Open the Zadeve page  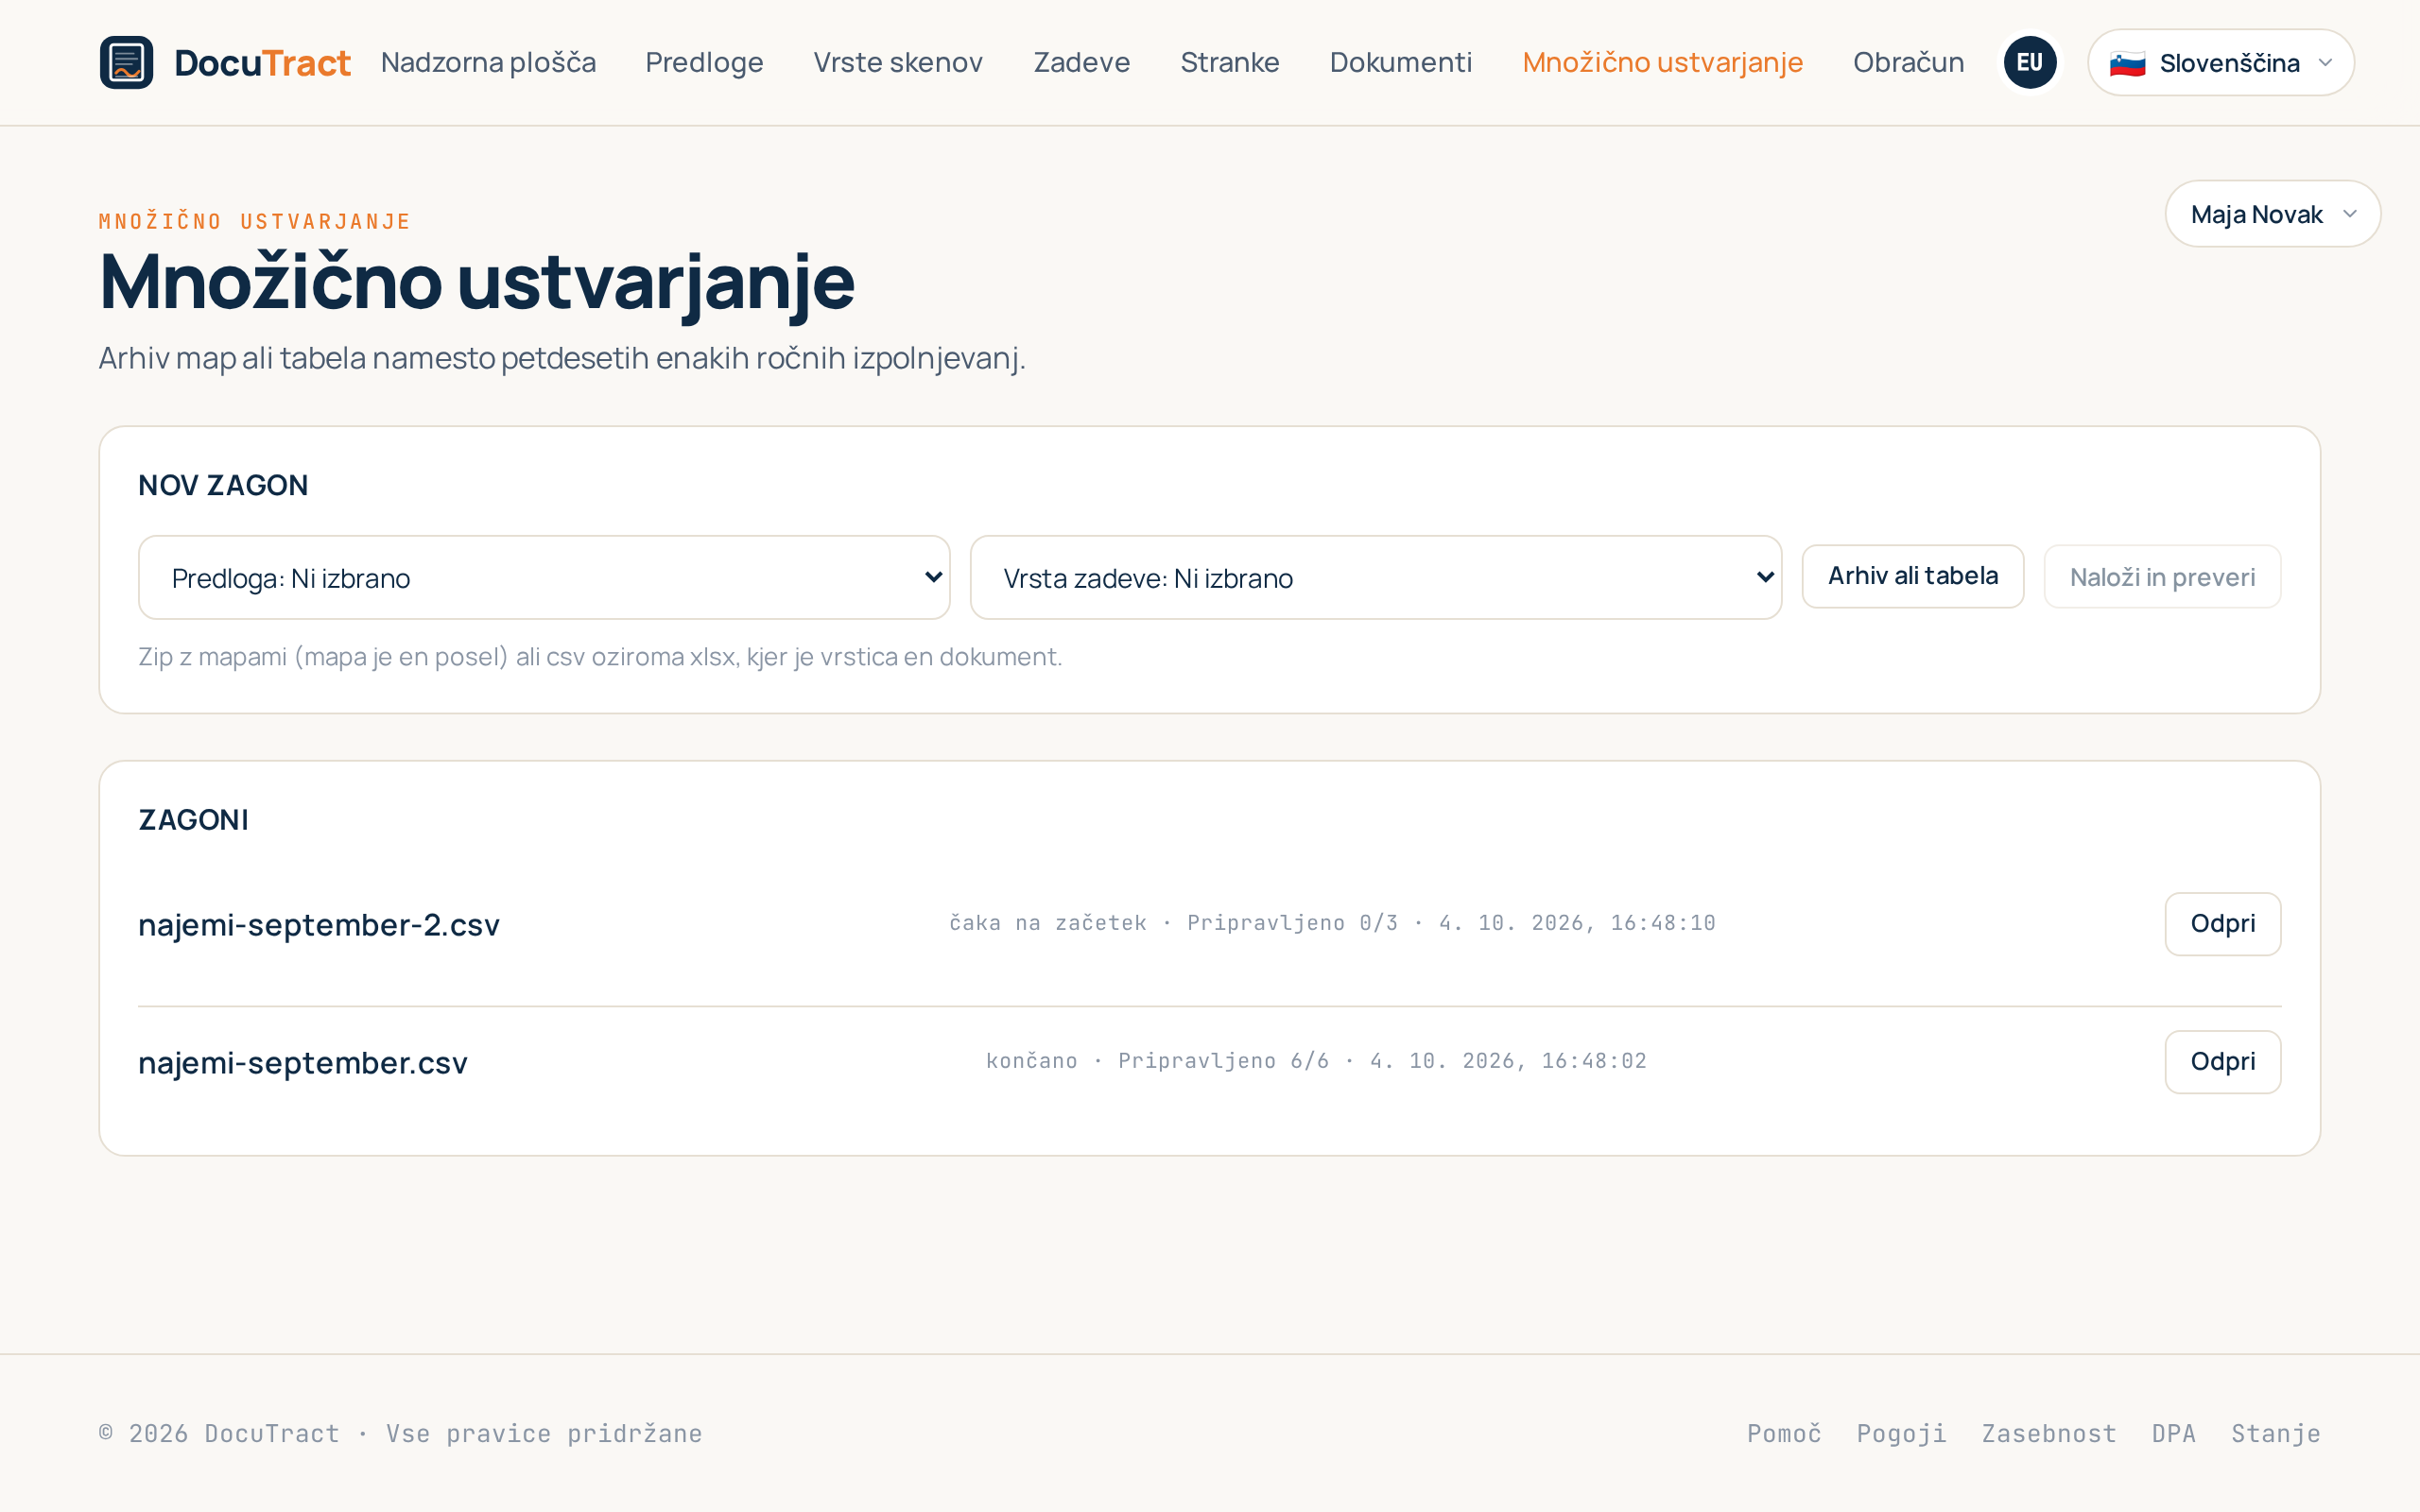tap(1081, 62)
